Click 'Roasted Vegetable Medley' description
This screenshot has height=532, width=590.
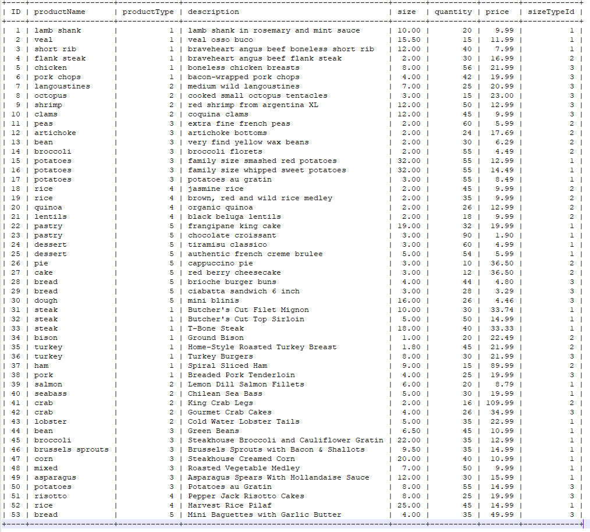[x=244, y=469]
